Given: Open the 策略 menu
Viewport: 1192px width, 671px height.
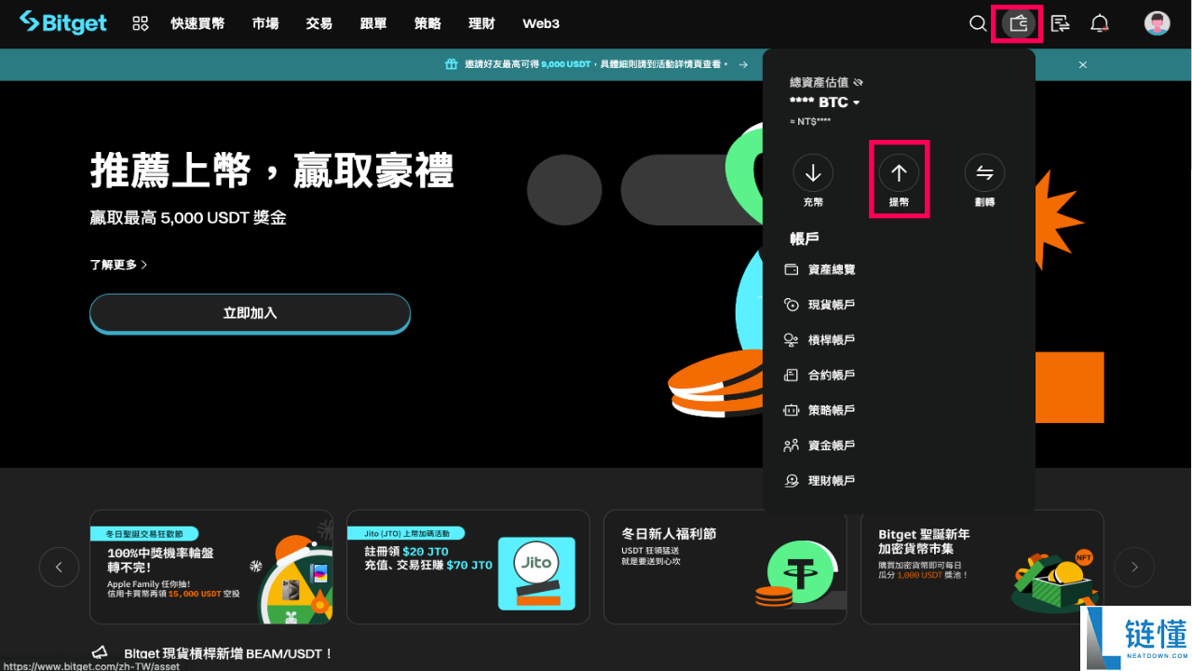Looking at the screenshot, I should [x=427, y=23].
